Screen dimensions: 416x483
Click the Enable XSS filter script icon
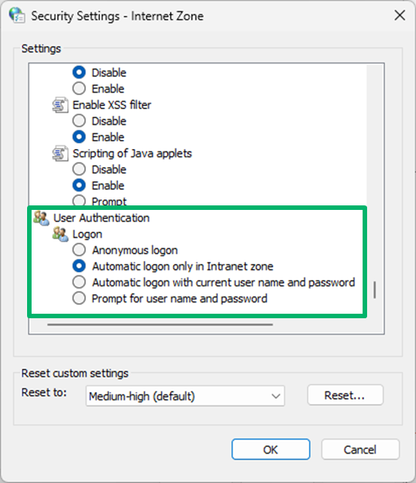point(60,105)
